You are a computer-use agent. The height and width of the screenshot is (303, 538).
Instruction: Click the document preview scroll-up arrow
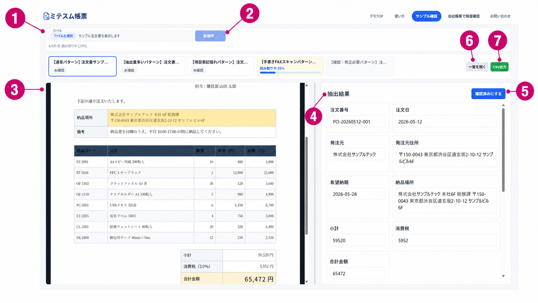click(x=307, y=85)
